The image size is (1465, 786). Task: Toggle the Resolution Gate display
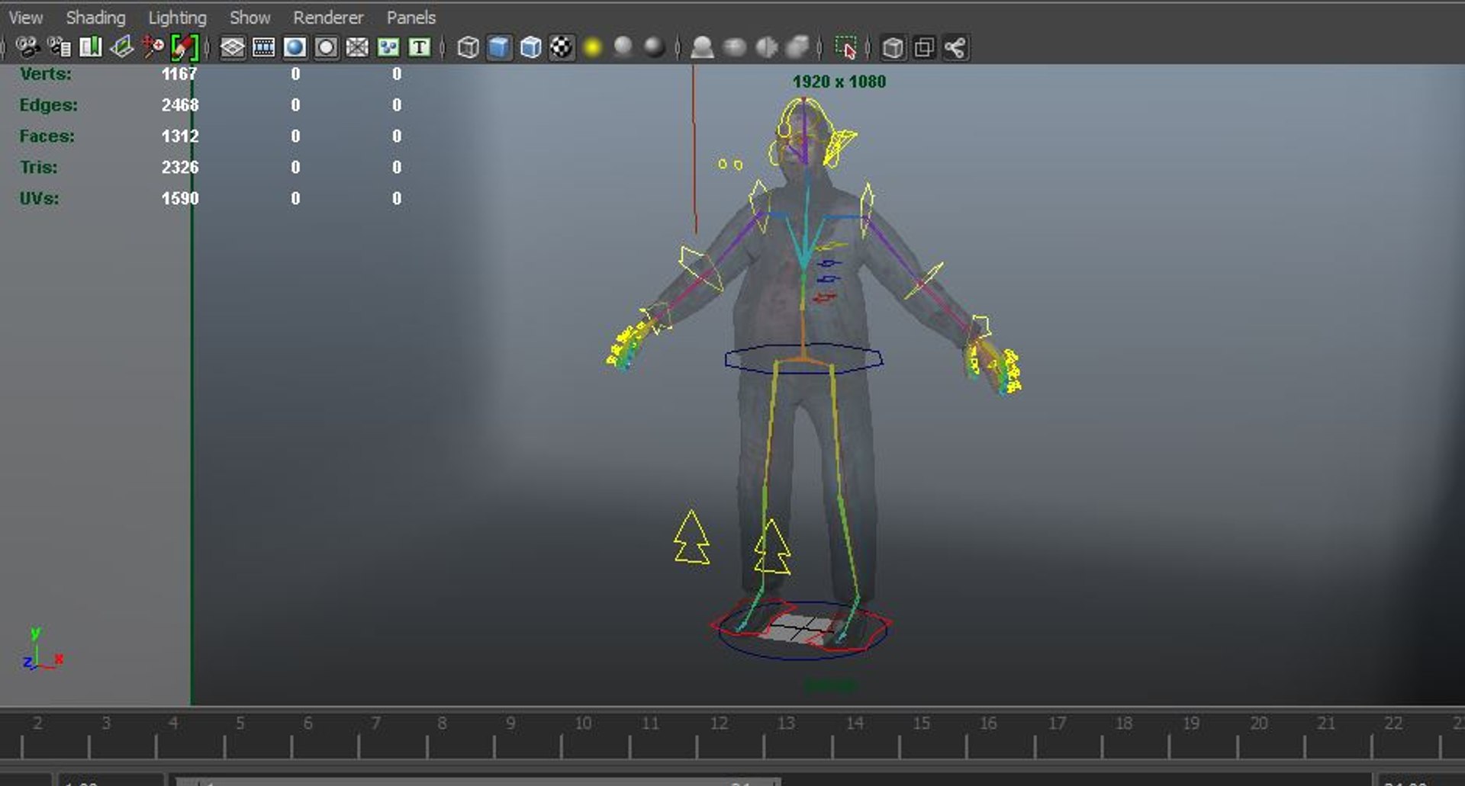pyautogui.click(x=295, y=47)
